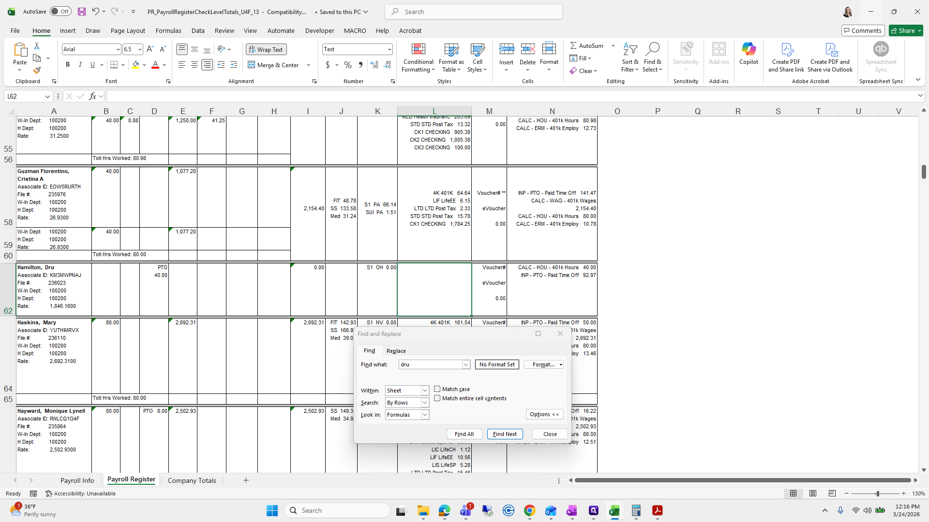The height and width of the screenshot is (522, 929).
Task: Click Page Layout view icon in status bar
Action: tap(813, 493)
